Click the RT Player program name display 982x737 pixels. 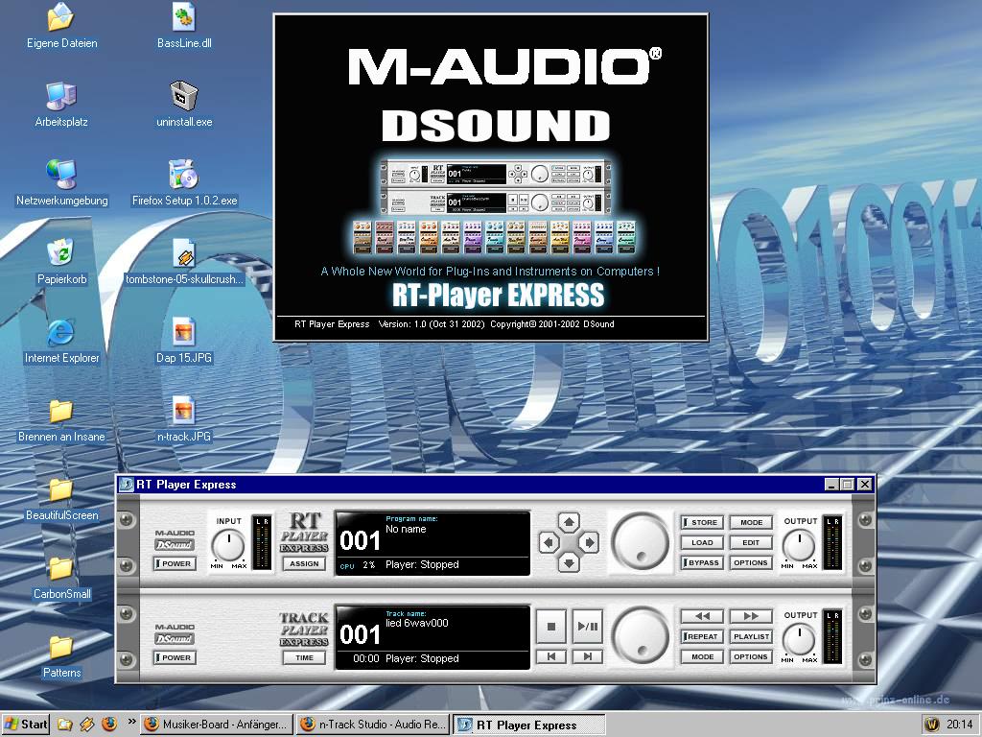[433, 543]
